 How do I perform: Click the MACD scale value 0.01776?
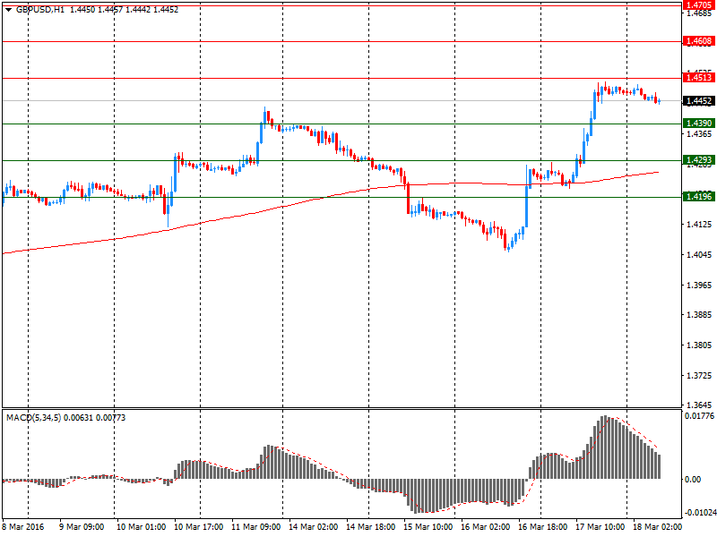tap(700, 415)
